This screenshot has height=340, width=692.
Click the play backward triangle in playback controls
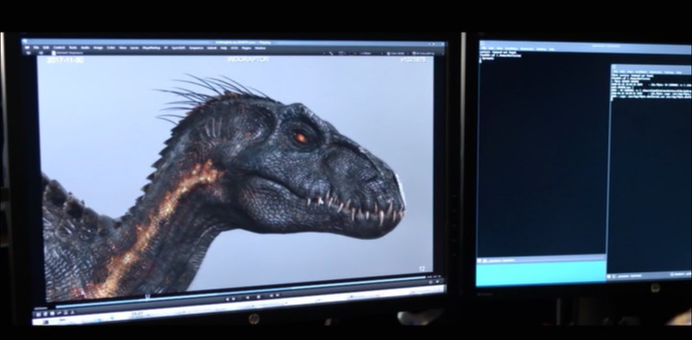pos(248,297)
